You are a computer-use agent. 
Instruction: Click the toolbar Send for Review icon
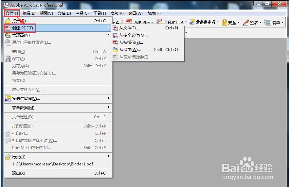[192, 22]
